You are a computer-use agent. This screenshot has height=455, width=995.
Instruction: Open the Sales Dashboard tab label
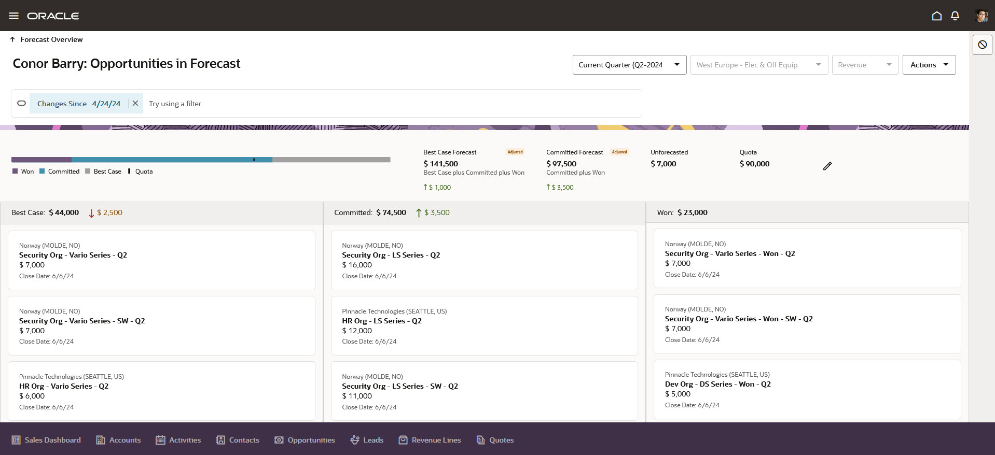click(x=53, y=440)
